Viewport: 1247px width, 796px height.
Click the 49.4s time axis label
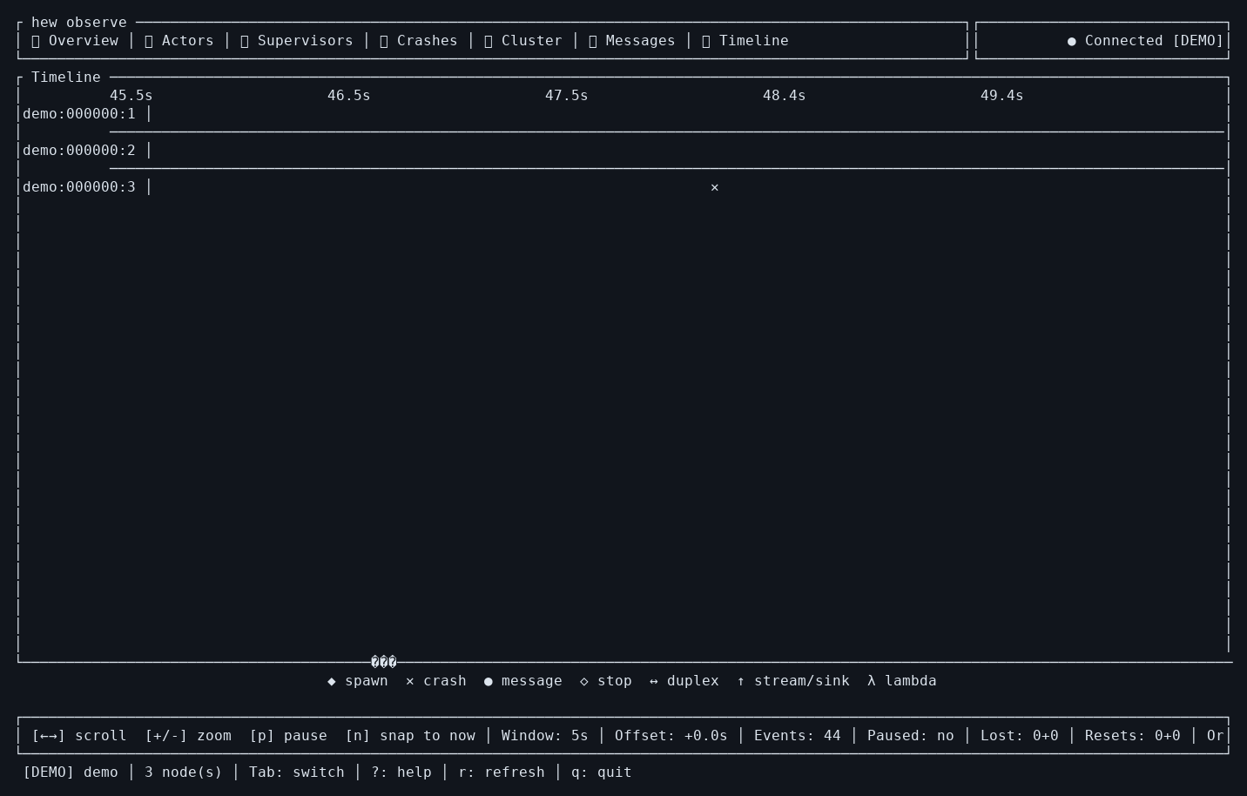click(1002, 96)
